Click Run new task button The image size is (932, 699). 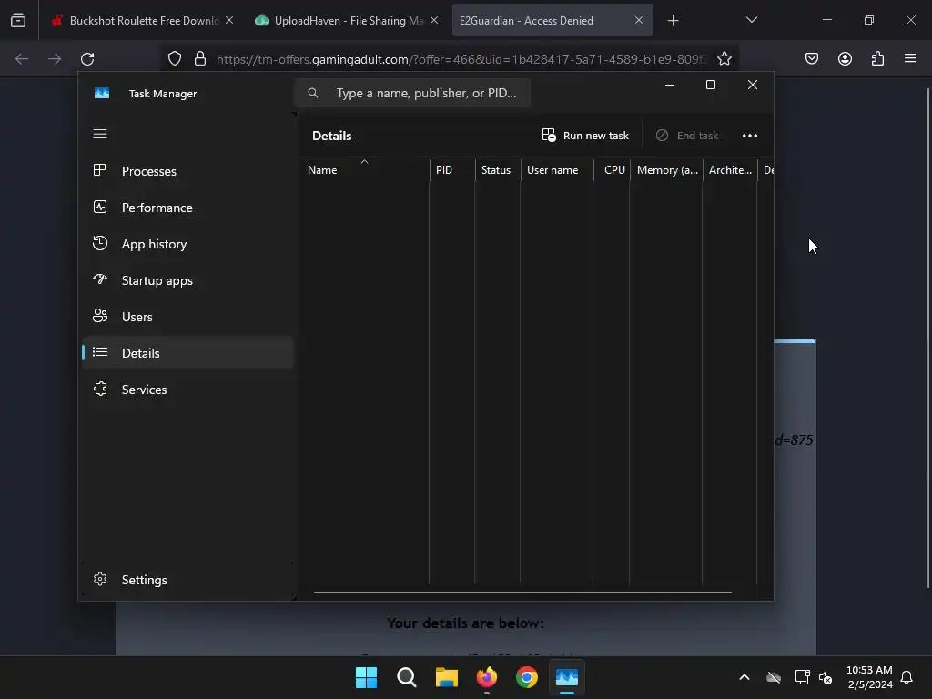(585, 136)
